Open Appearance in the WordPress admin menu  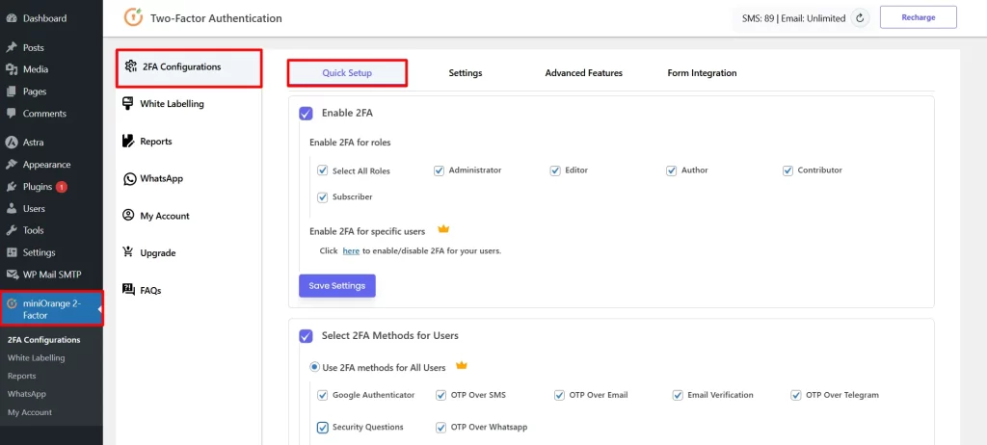[46, 165]
